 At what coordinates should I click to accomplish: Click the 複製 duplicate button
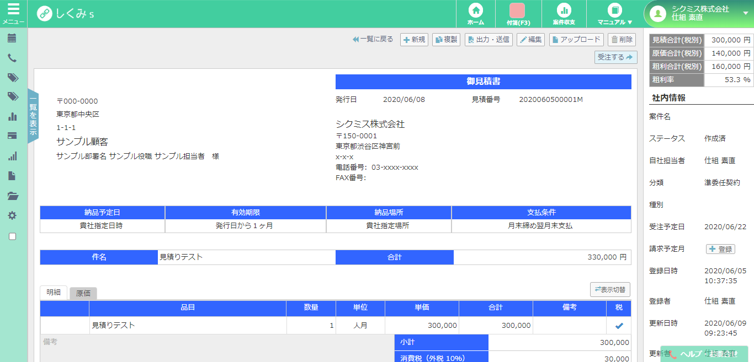point(446,40)
